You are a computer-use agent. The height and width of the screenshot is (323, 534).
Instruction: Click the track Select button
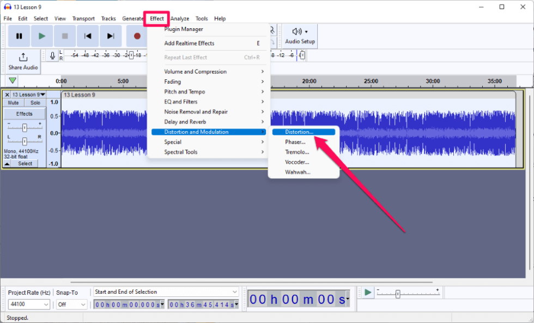tap(24, 163)
